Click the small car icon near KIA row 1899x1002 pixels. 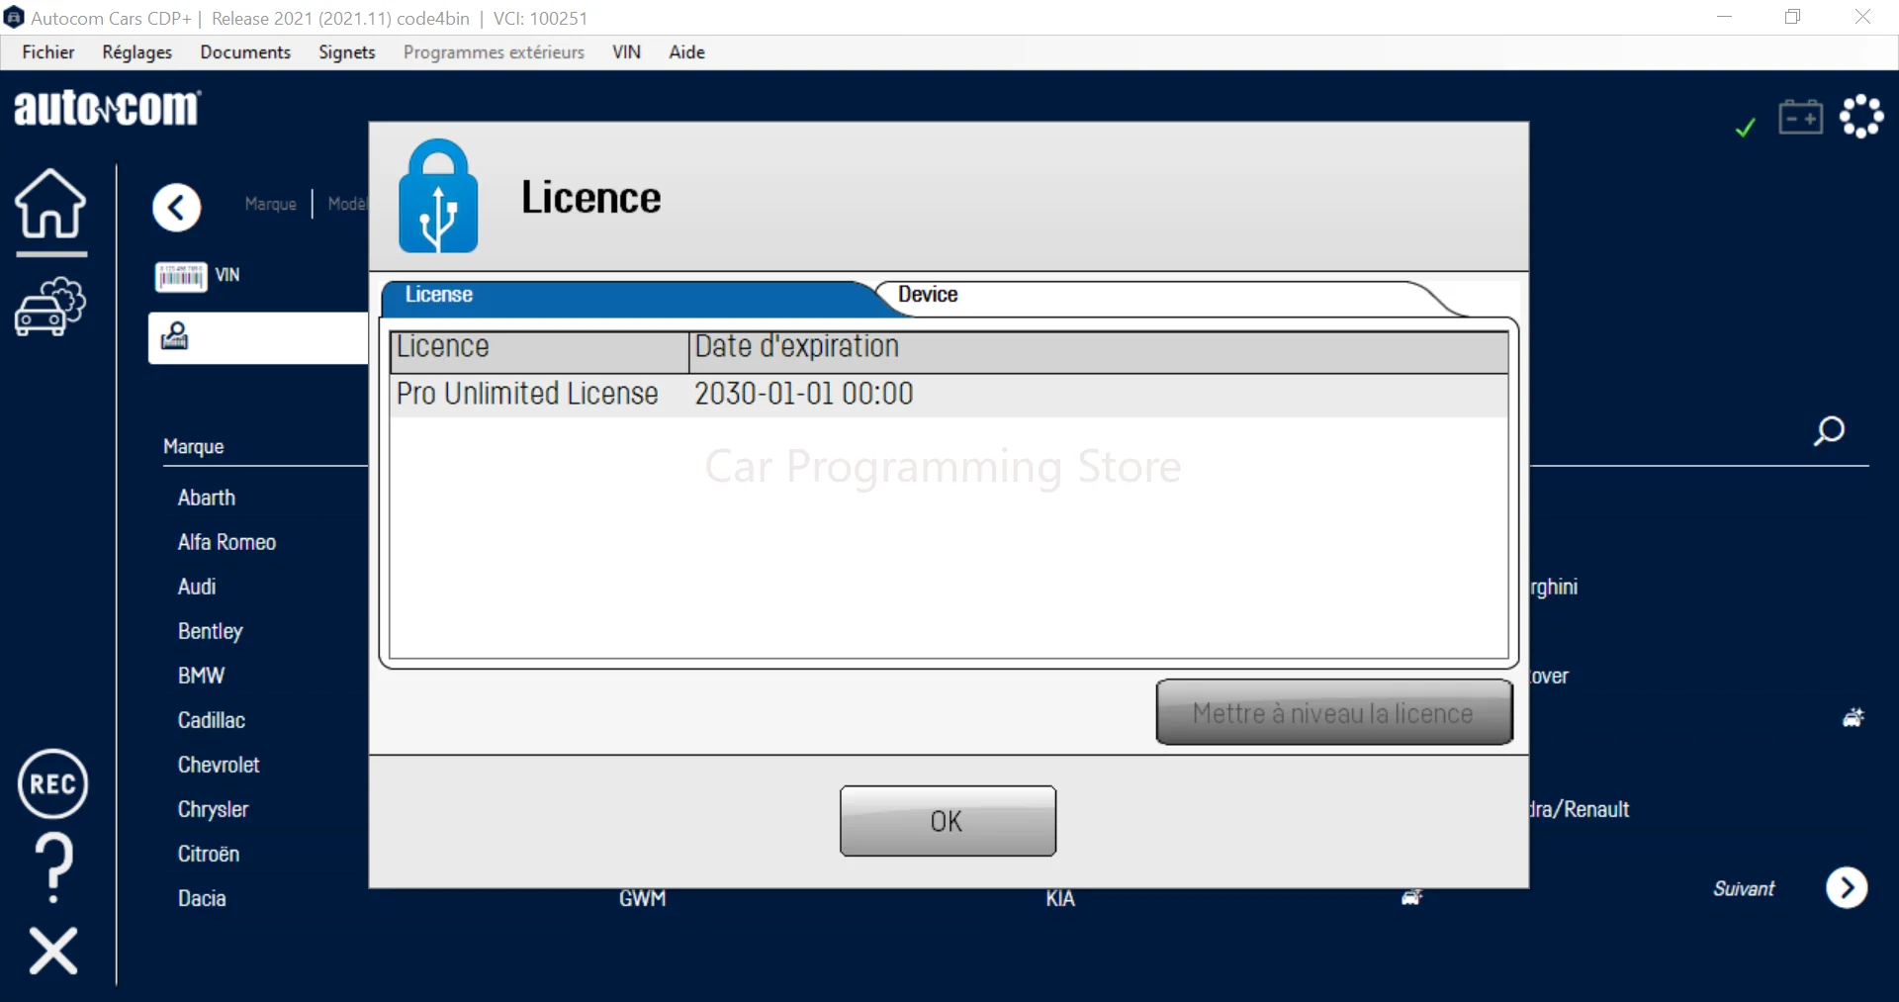[x=1412, y=897]
